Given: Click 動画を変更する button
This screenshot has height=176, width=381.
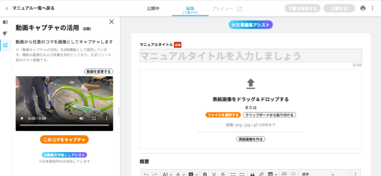Looking at the screenshot, I should click(x=99, y=71).
